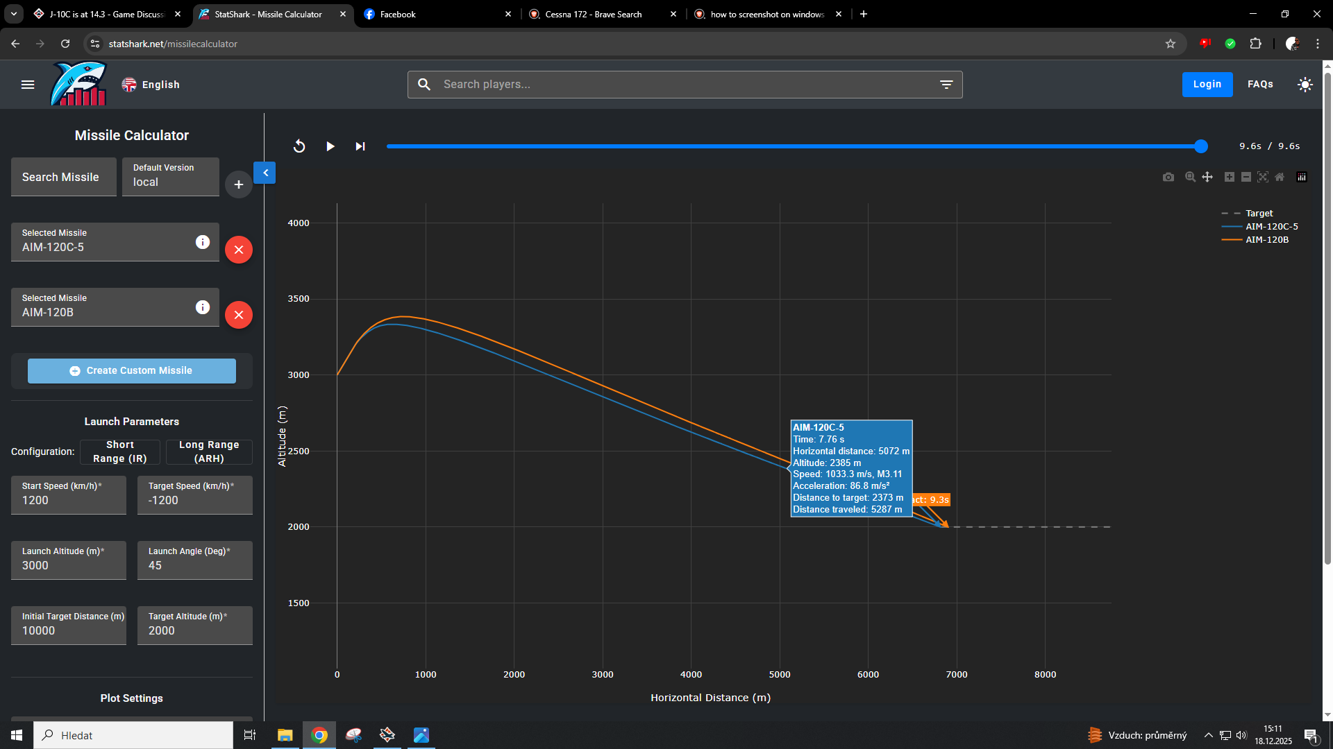Open search filter options icon

coord(946,85)
